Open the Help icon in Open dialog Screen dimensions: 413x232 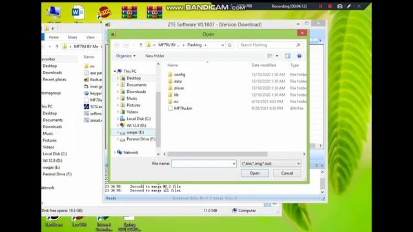pyautogui.click(x=299, y=56)
